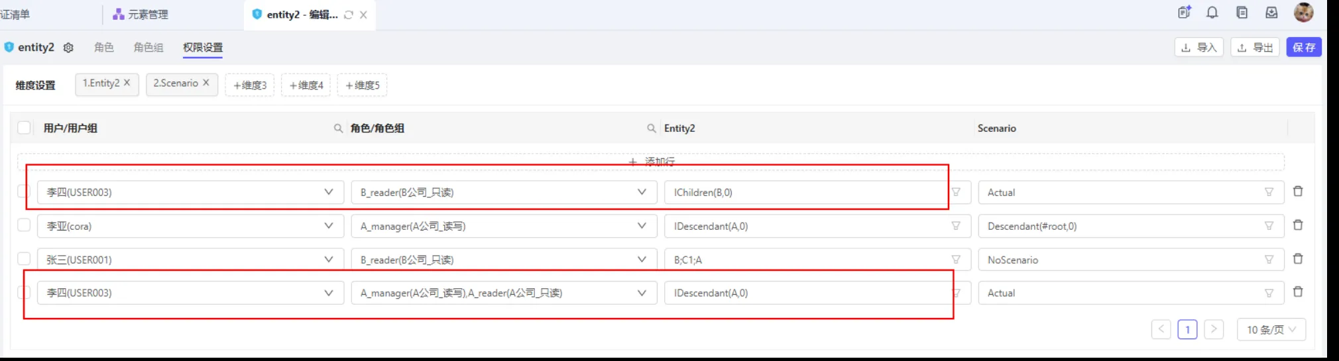Click filter icon in the NoScenario field
The image size is (1339, 361).
pyautogui.click(x=1269, y=260)
